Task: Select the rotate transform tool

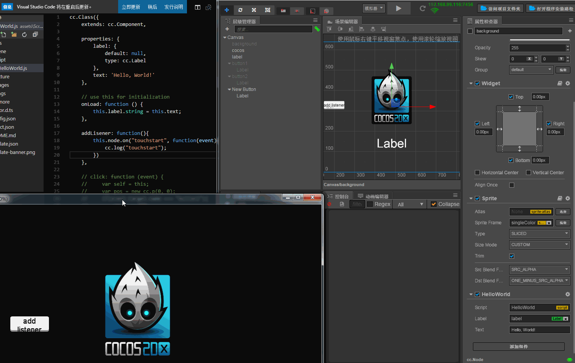Action: coord(240,10)
